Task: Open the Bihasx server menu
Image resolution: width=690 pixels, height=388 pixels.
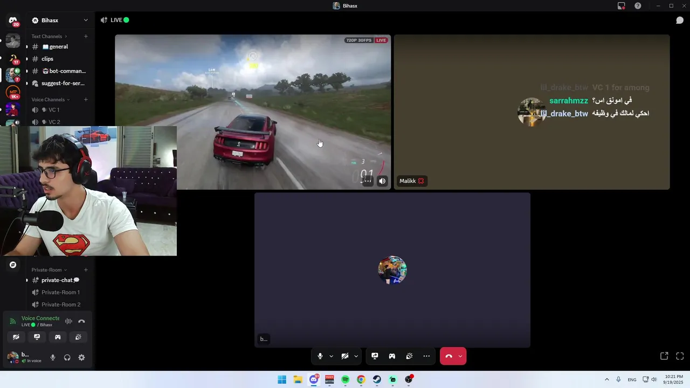Action: click(59, 20)
